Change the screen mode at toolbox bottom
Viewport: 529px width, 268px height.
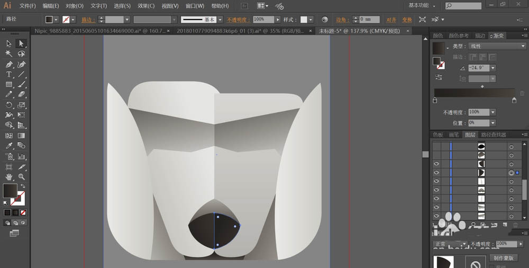coord(14,233)
